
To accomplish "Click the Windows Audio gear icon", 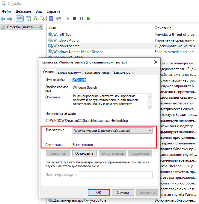I will point(50,40).
